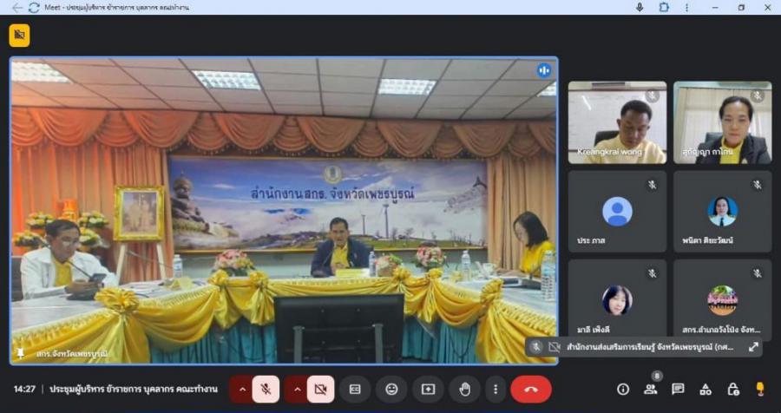Open the chat messages panel

tap(678, 390)
